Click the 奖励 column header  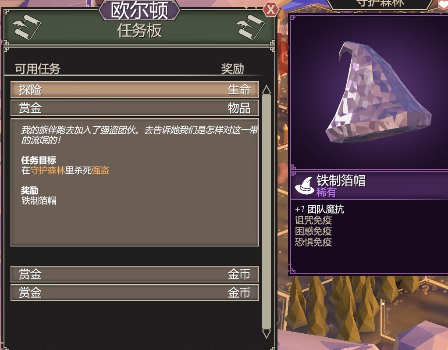click(x=233, y=69)
